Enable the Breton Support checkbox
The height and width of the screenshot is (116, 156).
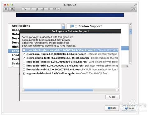coord(76,26)
